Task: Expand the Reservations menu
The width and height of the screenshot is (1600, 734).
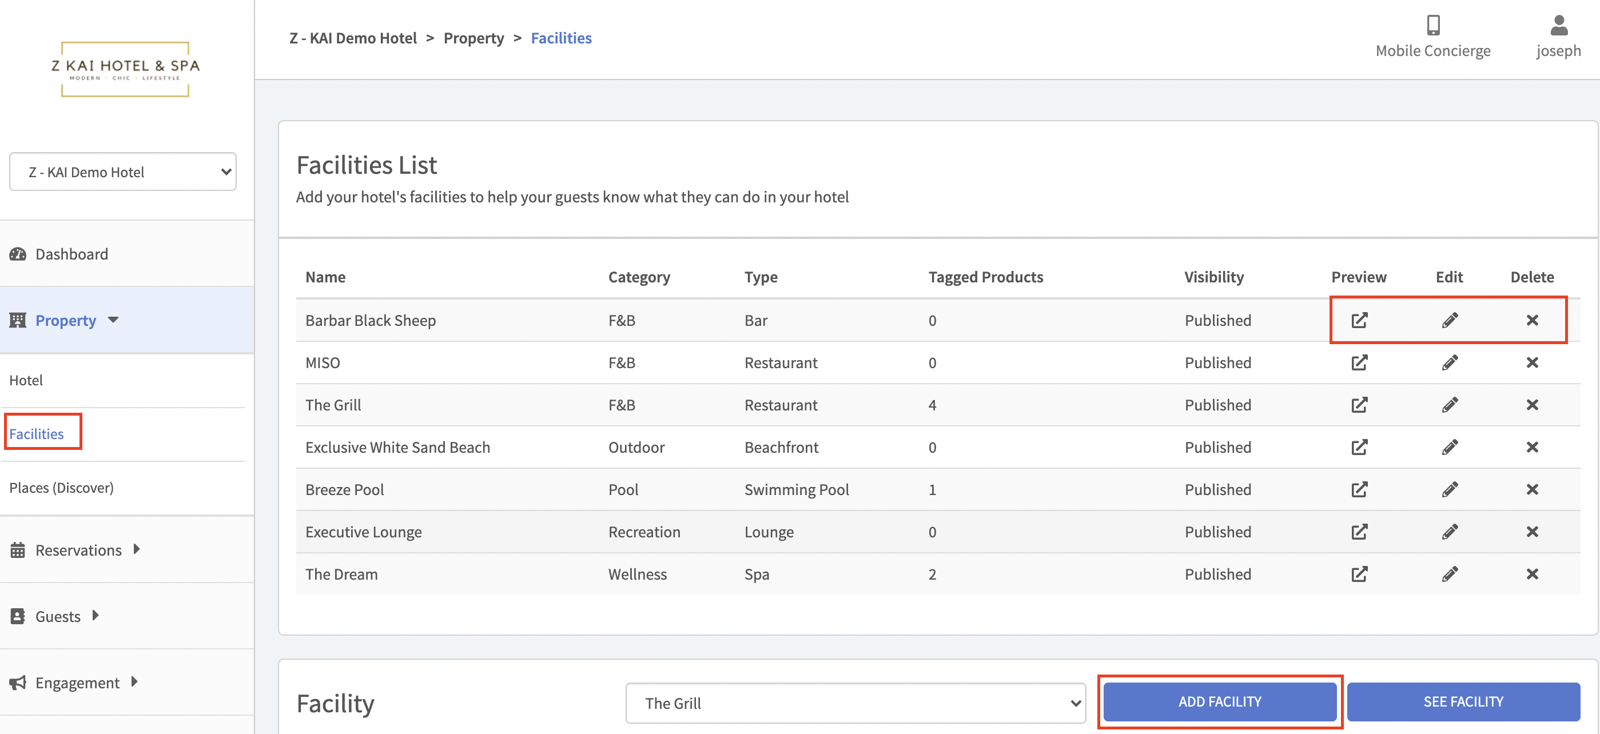Action: click(x=78, y=550)
